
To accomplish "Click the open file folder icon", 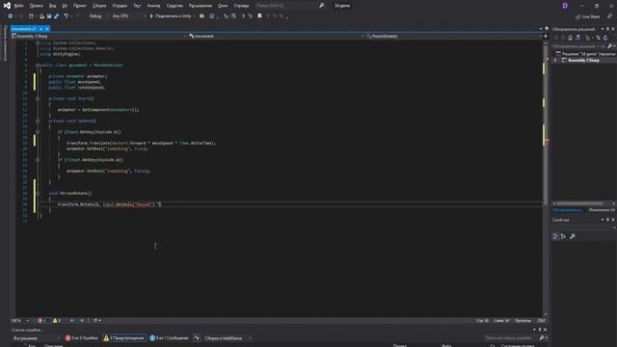I will coord(42,16).
